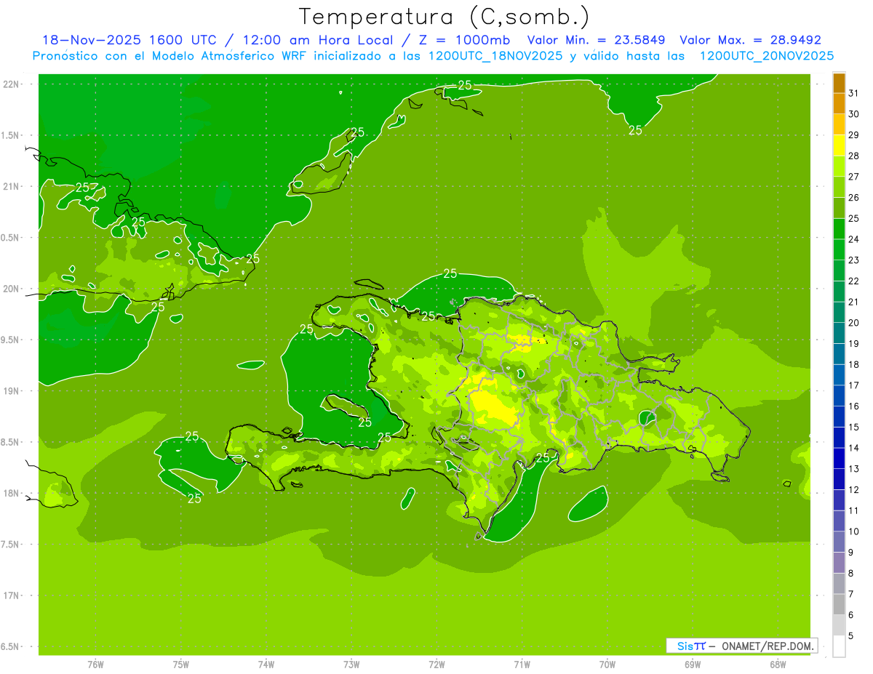
Task: Click the 'Valor Min. = 23.5849' readout
Action: (x=597, y=40)
